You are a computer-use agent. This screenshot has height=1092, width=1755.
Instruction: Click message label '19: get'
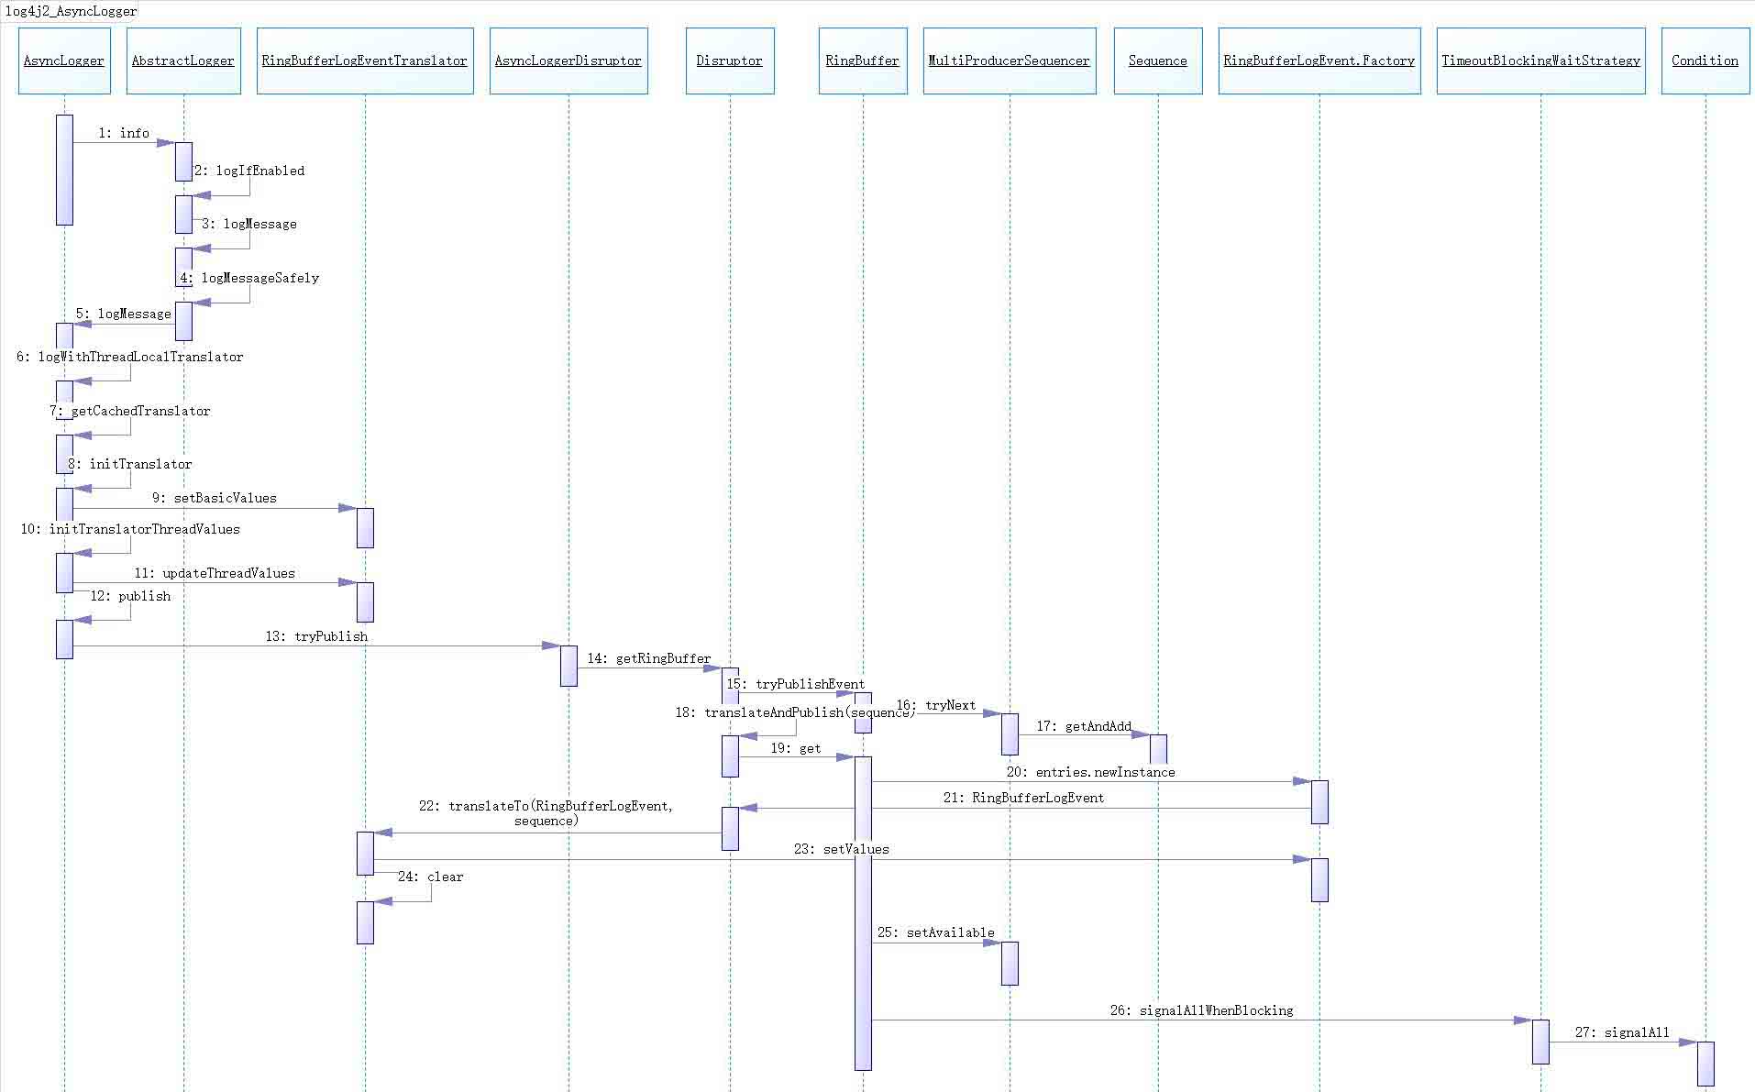tap(796, 748)
